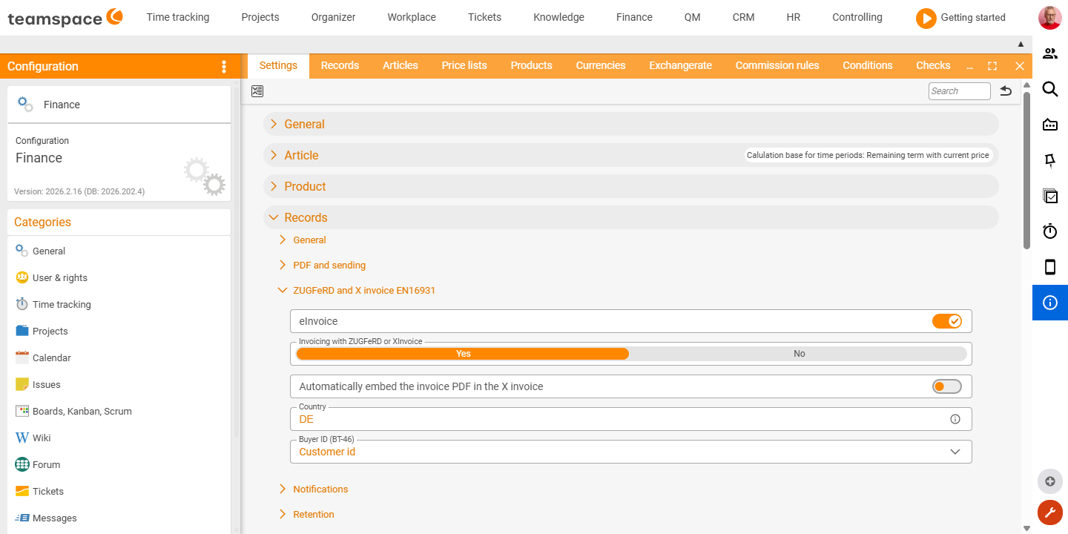This screenshot has height=534, width=1068.
Task: Click the reset undo arrow next to Search
Action: click(x=1006, y=91)
